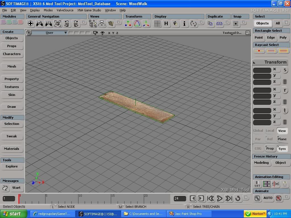Select raycast polygon selection icon
Screen dimensions: 291x218
click(x=283, y=51)
